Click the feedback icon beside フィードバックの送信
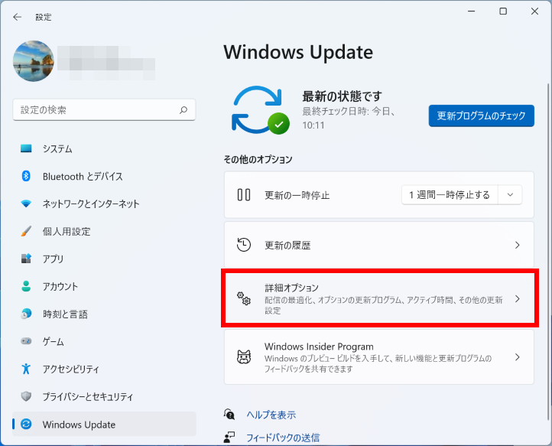The image size is (552, 446). coord(229,437)
